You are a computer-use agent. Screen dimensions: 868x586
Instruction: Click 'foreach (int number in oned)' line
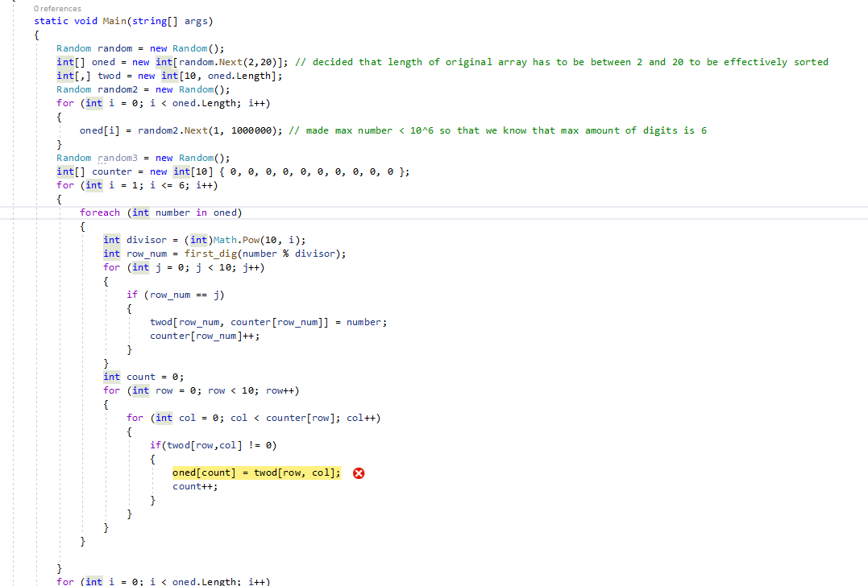160,213
